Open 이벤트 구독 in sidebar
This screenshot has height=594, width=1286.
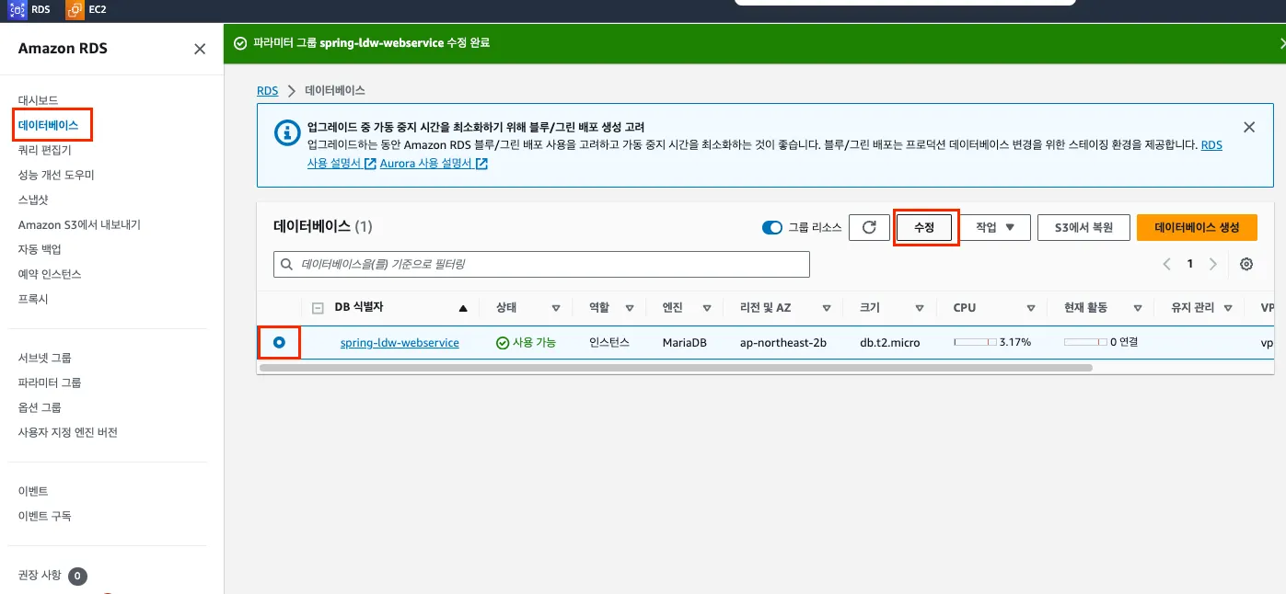click(44, 516)
